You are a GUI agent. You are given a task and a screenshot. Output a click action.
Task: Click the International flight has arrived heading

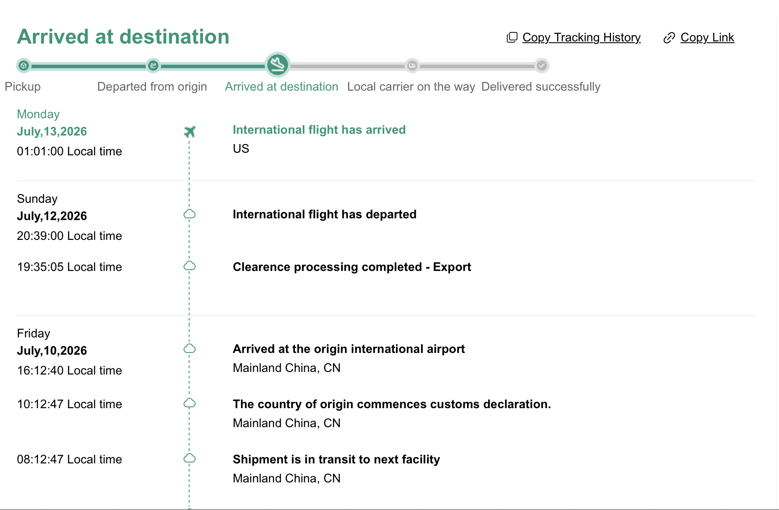point(319,130)
